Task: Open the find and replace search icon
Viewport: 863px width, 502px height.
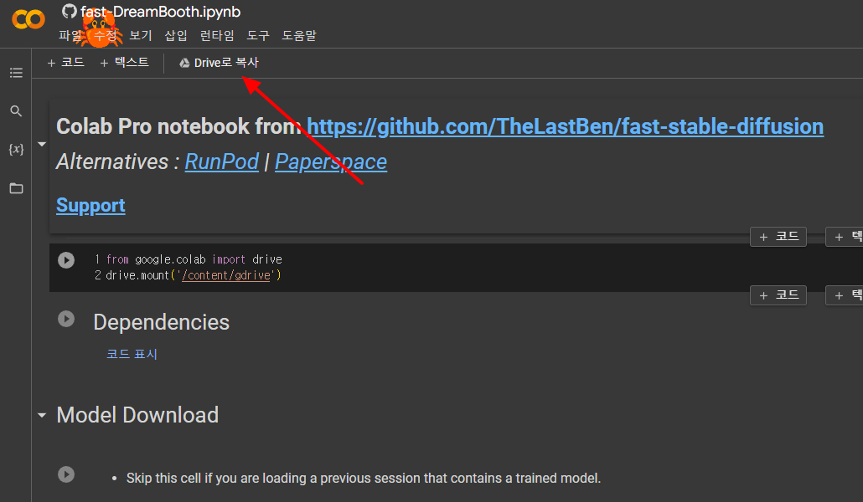Action: [x=16, y=111]
